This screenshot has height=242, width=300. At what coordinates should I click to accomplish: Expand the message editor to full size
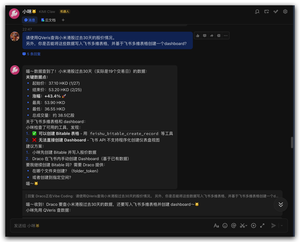click(x=262, y=226)
